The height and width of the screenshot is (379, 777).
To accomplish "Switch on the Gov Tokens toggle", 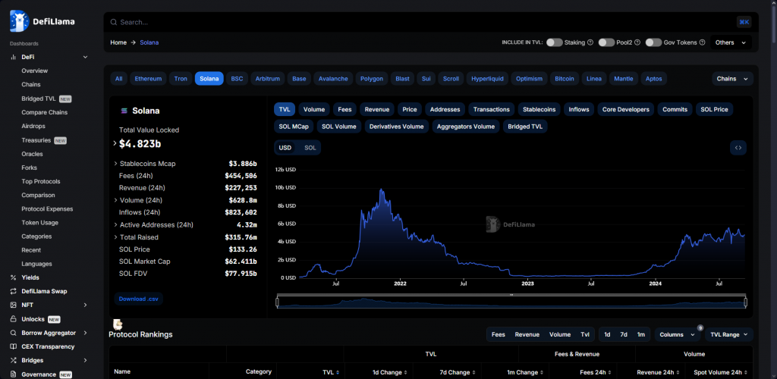I will (x=653, y=42).
